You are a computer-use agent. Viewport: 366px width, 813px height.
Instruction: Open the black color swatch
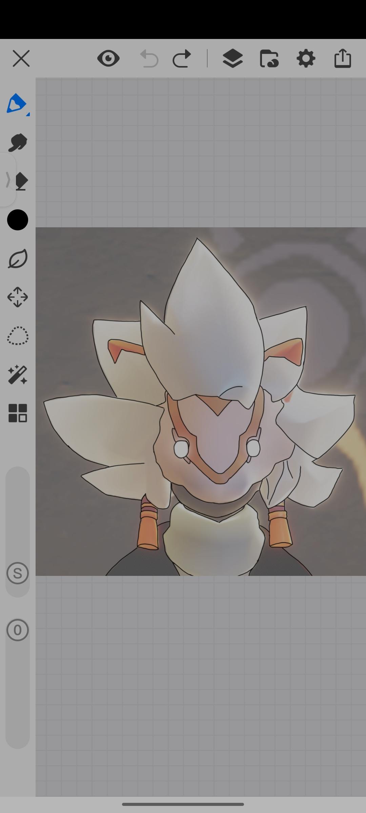pos(18,220)
